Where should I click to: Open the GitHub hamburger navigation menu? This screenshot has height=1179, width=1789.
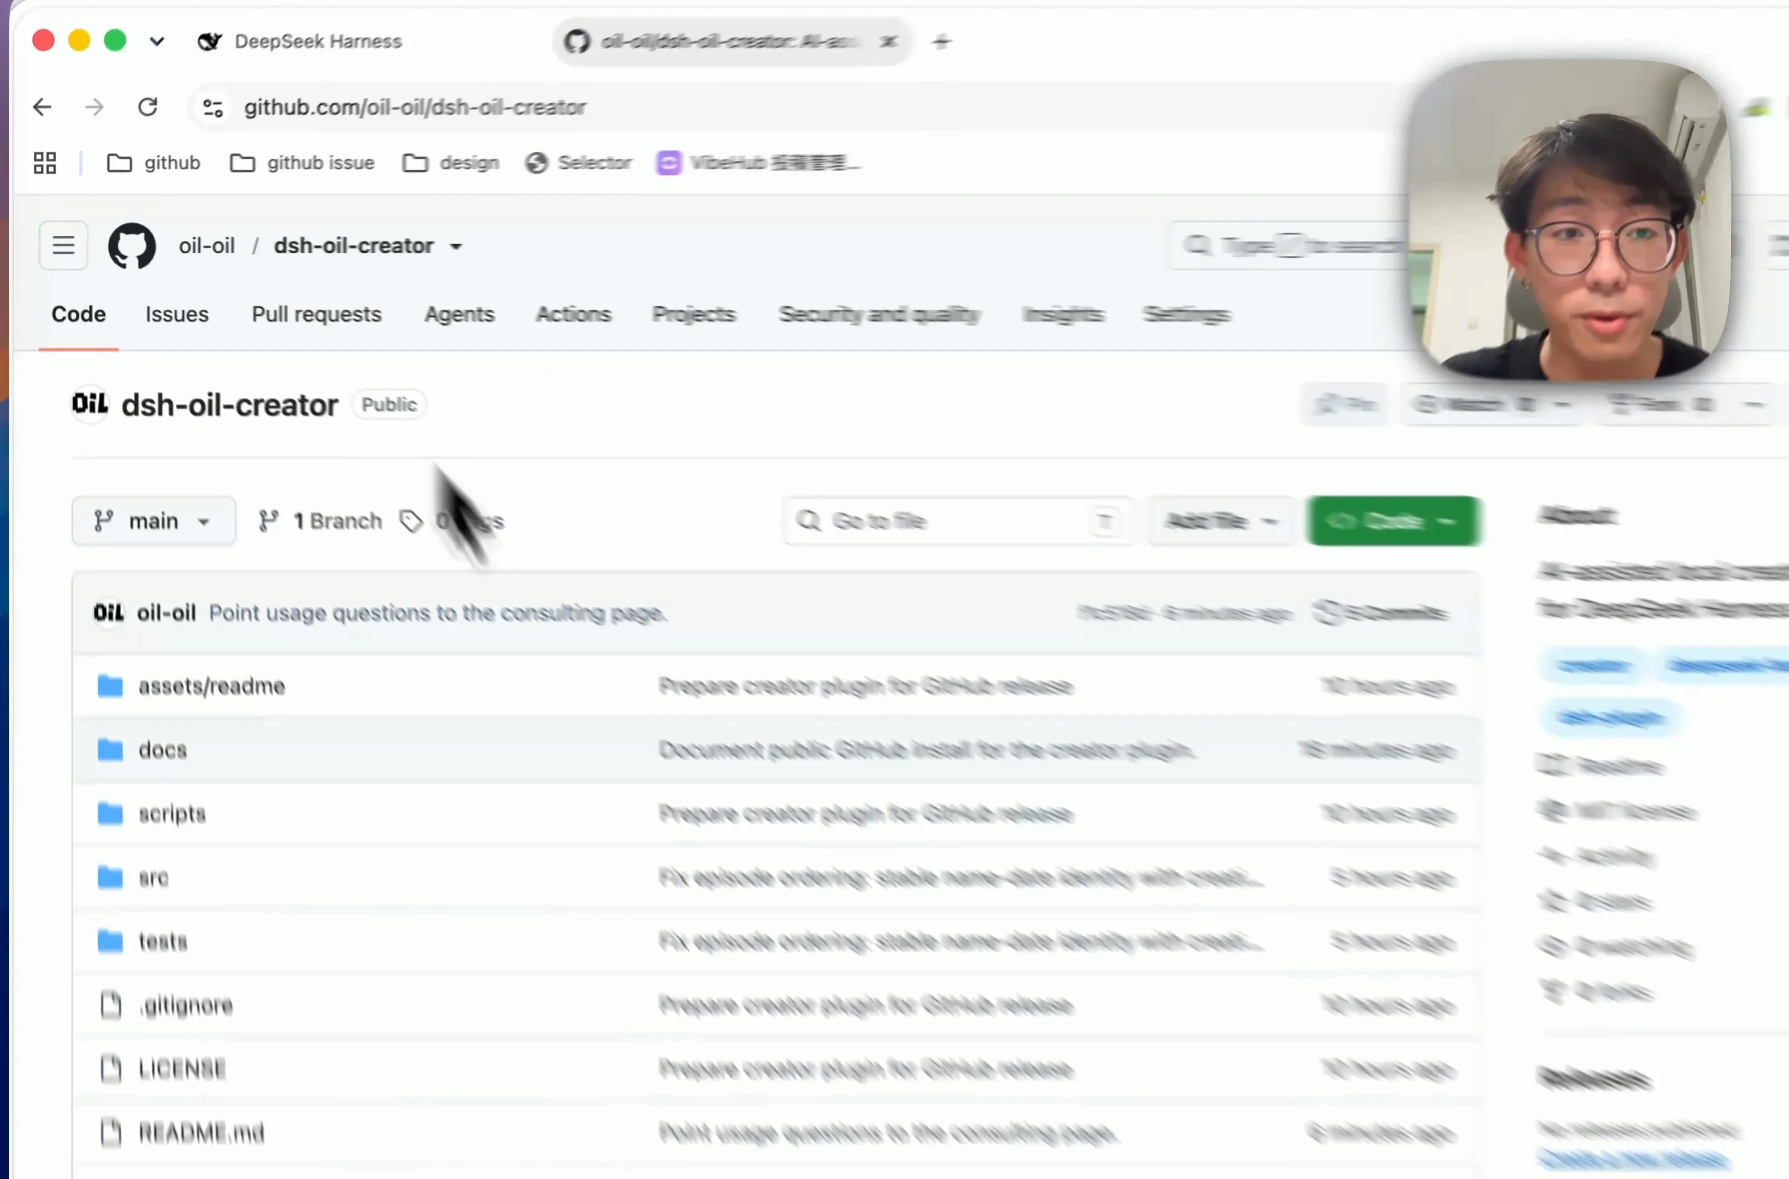[x=63, y=245]
